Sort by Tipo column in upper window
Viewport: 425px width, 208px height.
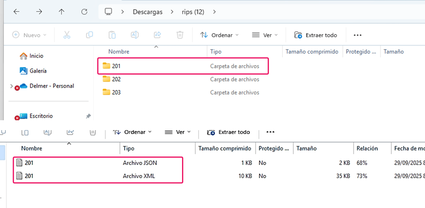tap(216, 52)
